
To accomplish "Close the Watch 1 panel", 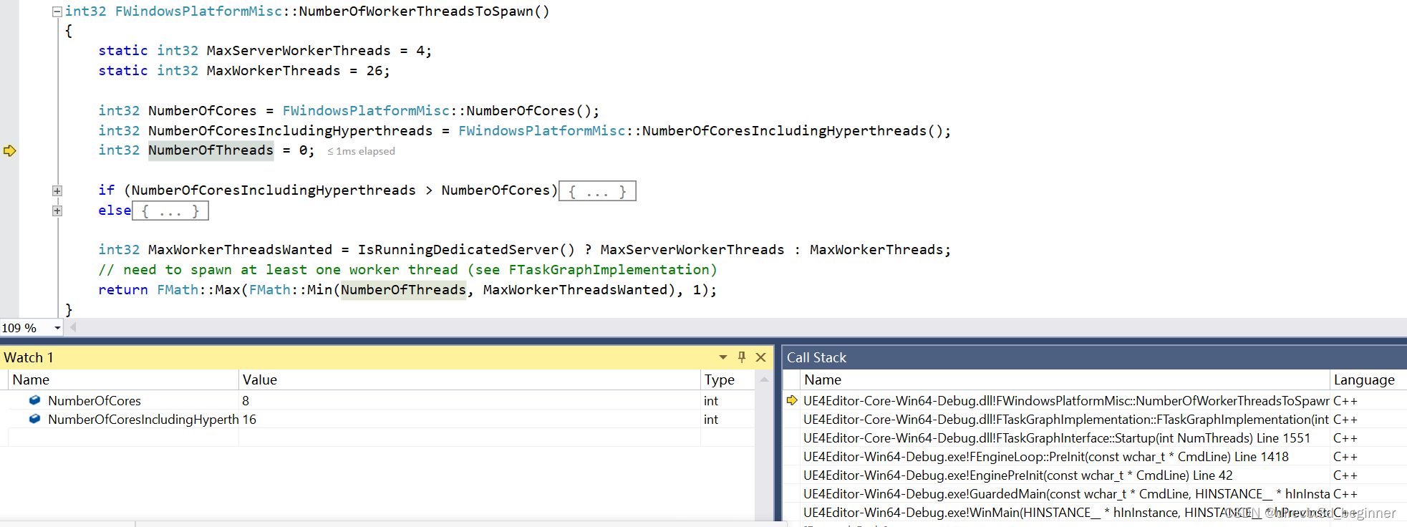I will (761, 357).
